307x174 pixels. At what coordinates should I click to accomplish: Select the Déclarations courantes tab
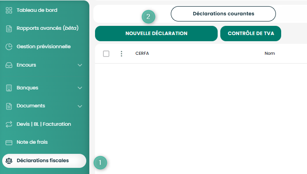click(223, 14)
